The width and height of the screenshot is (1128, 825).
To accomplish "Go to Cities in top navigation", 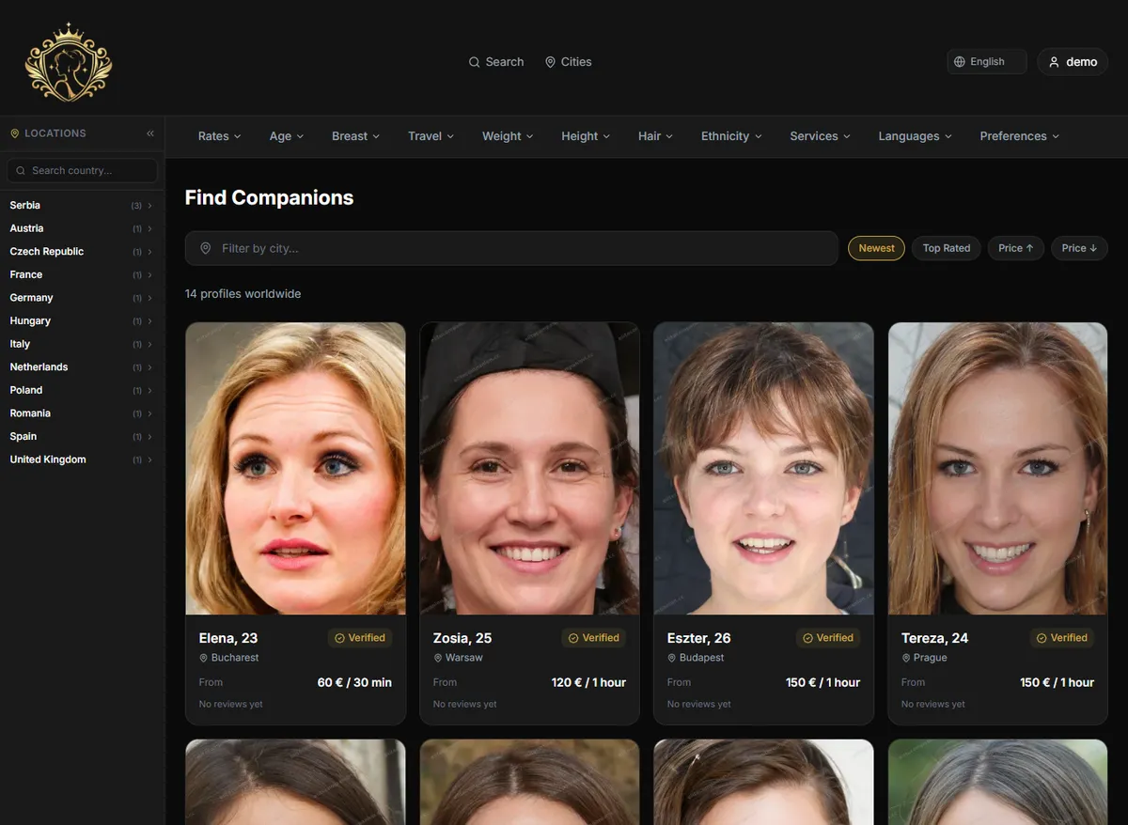I will [x=569, y=62].
